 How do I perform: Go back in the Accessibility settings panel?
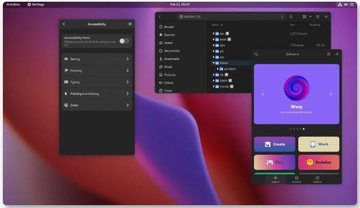64,24
